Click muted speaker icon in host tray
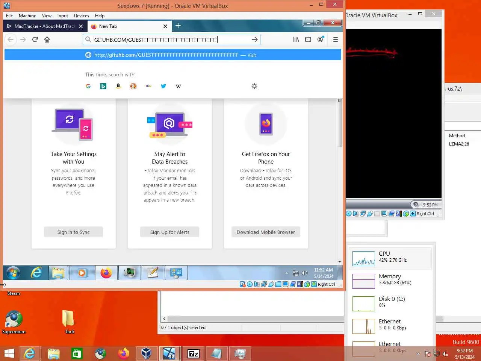 pos(446,354)
